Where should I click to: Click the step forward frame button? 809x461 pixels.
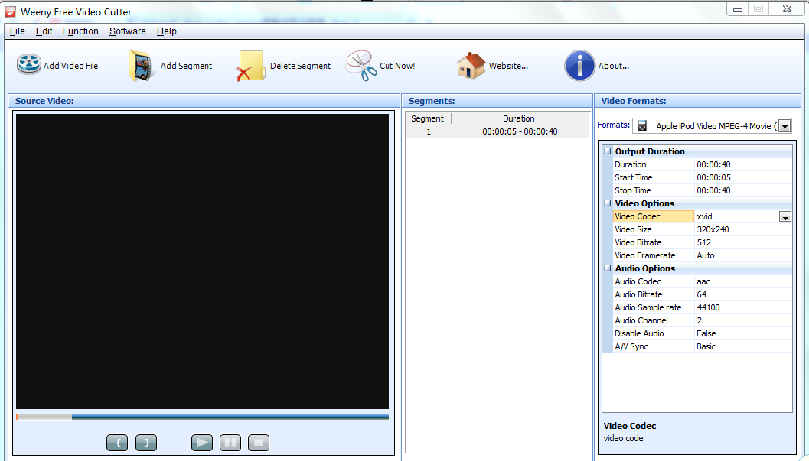[145, 442]
